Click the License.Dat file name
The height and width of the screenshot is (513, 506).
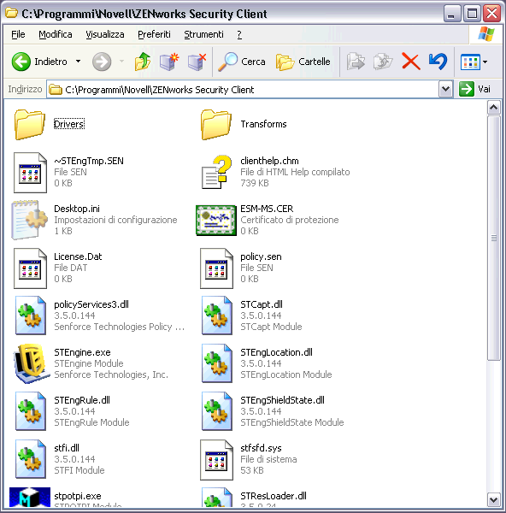click(78, 256)
